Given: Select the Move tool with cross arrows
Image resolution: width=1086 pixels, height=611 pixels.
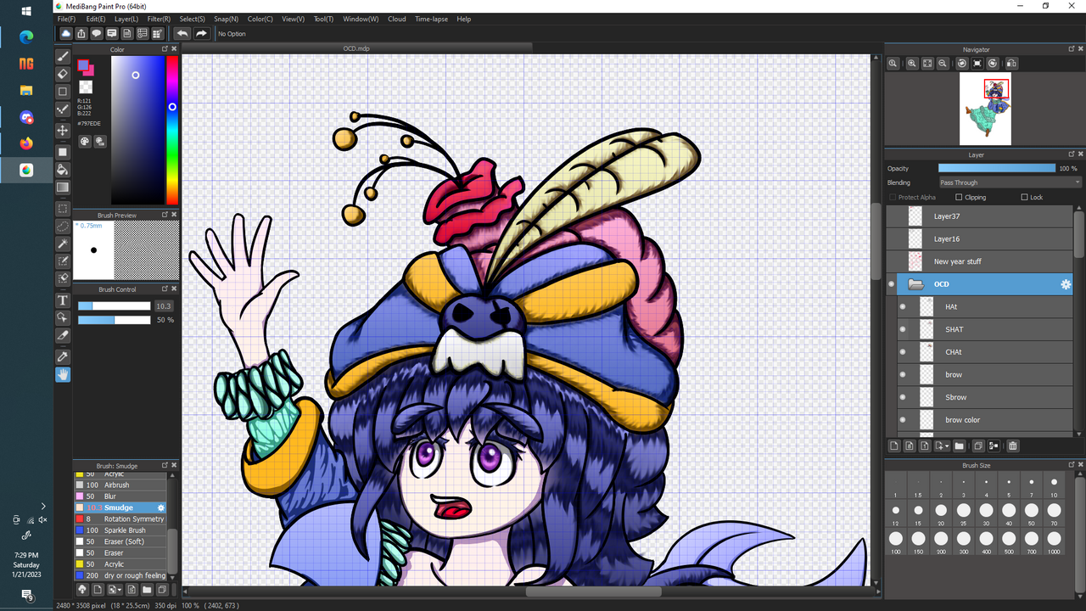Looking at the screenshot, I should pos(63,130).
